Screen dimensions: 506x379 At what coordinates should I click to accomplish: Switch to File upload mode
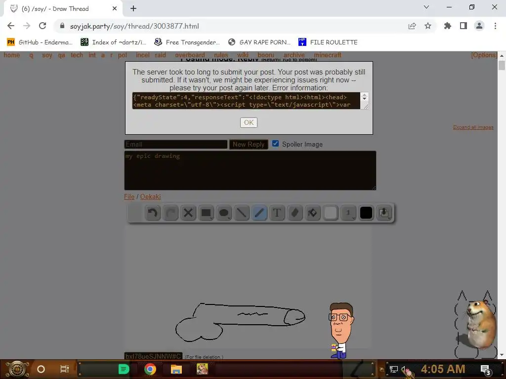[129, 196]
